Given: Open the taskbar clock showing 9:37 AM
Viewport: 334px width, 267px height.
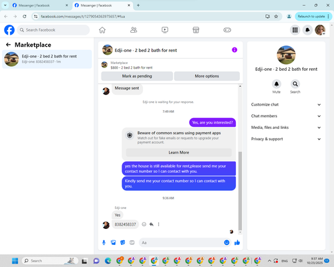Looking at the screenshot, I should point(315,260).
